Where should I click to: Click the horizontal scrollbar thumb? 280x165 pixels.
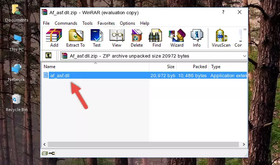143,144
